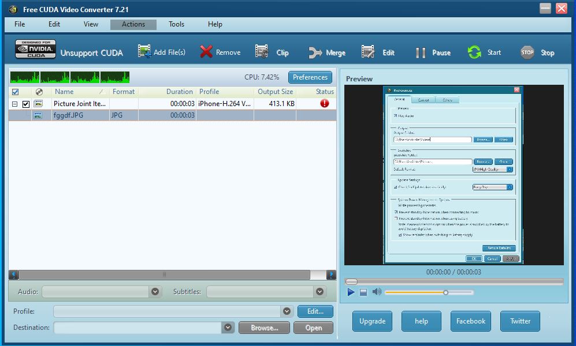
Task: Click the preview video thumbnail
Action: coord(454,175)
